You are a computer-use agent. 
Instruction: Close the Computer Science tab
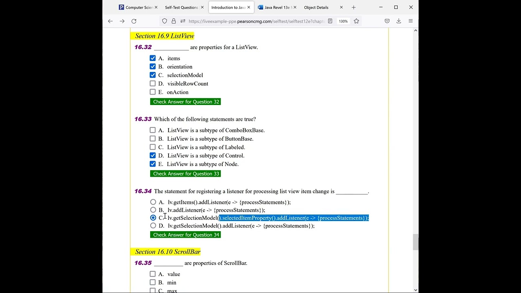156,7
